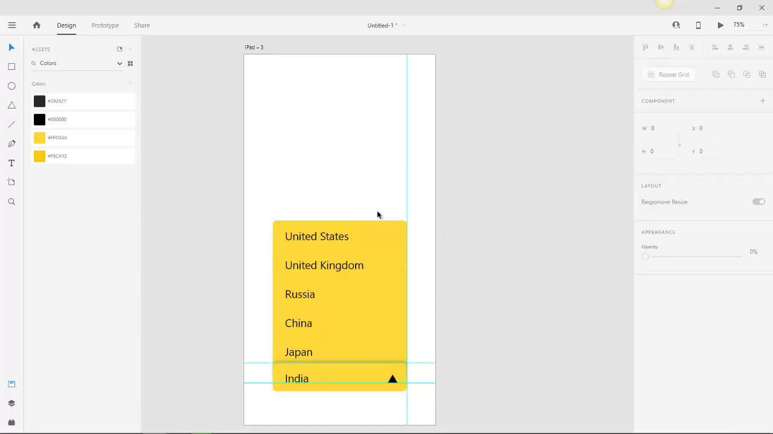Select the Line tool
This screenshot has width=773, height=434.
coord(11,124)
